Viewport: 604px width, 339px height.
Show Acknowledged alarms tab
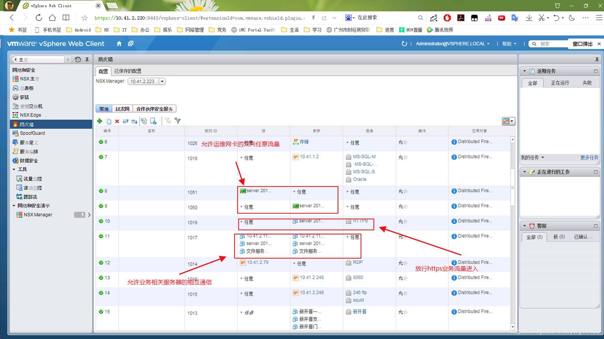point(583,237)
